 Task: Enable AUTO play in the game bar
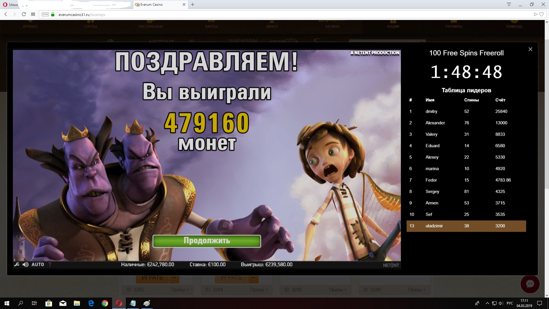[x=38, y=265]
